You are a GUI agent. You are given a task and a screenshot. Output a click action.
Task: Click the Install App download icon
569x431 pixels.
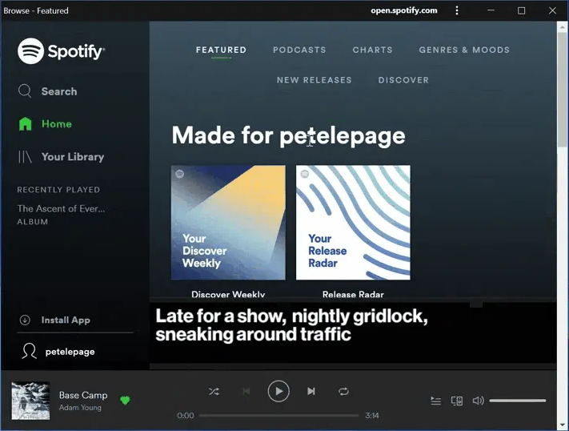point(25,320)
